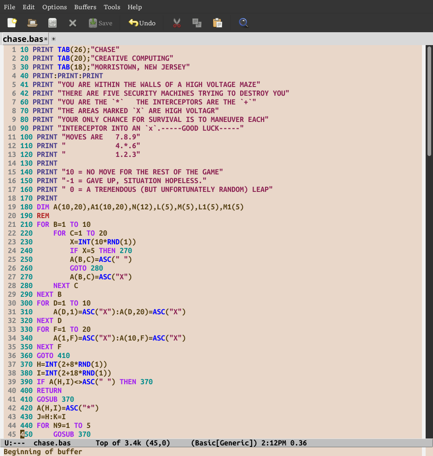Viewport: 433px width, 456px height.
Task: Click 'IF X=5 THEN 270' statement
Action: tap(101, 251)
